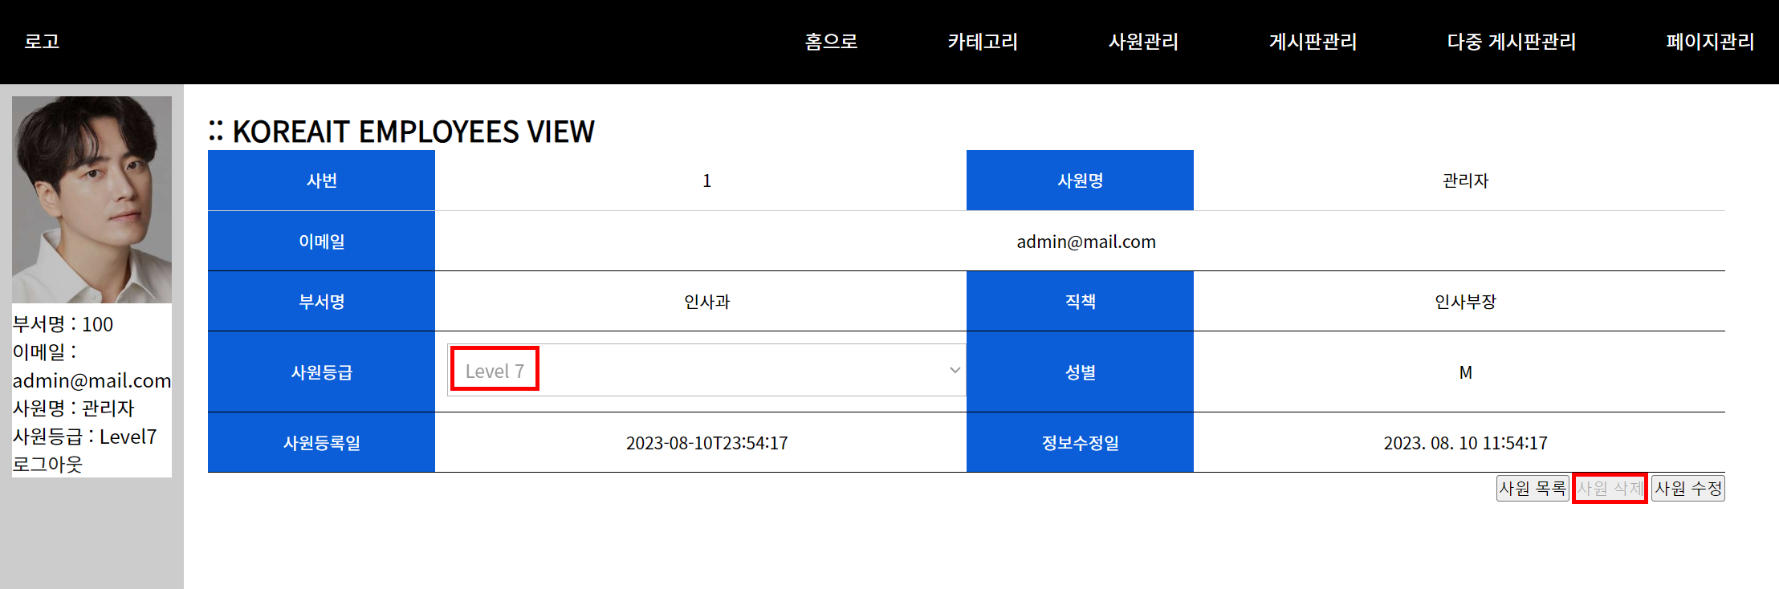Open the 카테고리 menu item
1779x589 pixels.
(x=983, y=42)
